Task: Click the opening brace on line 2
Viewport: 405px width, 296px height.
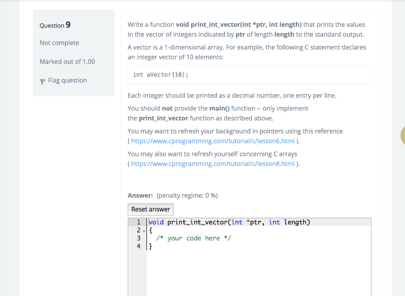Action: pyautogui.click(x=150, y=230)
